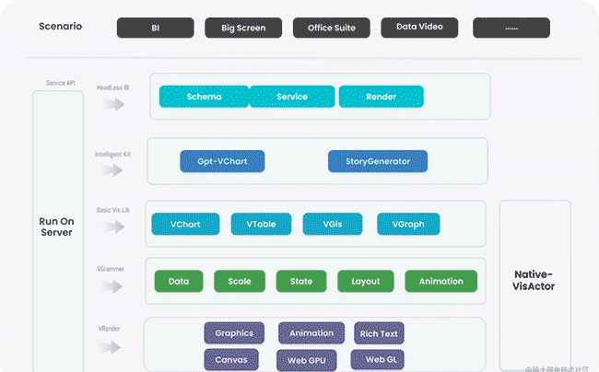599x372 pixels.
Task: Click the VChart library block
Action: (x=185, y=224)
